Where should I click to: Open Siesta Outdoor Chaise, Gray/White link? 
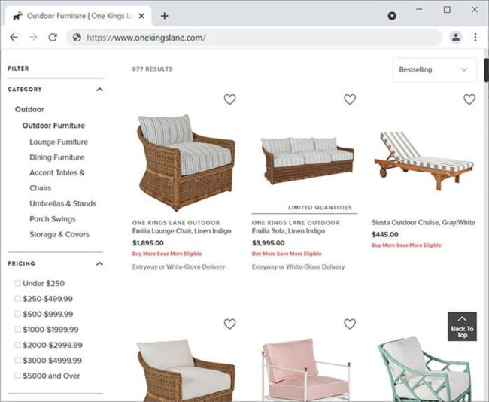tap(424, 222)
